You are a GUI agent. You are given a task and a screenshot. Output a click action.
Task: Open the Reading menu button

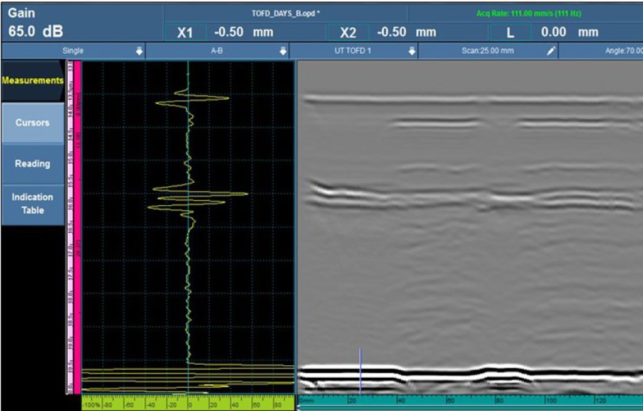pyautogui.click(x=33, y=164)
